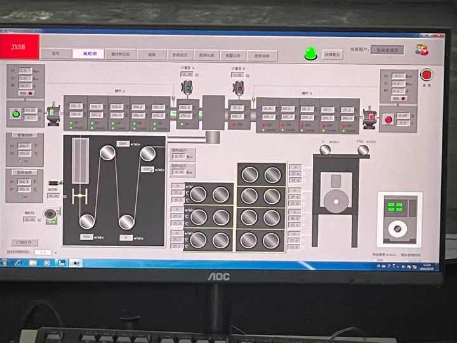This screenshot has width=457, height=343.
Task: Open File Explorer folder on taskbar
Action: 32,263
